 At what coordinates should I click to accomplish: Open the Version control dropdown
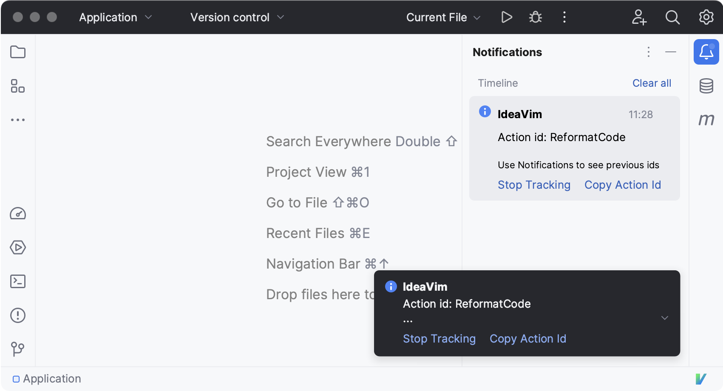coord(236,17)
